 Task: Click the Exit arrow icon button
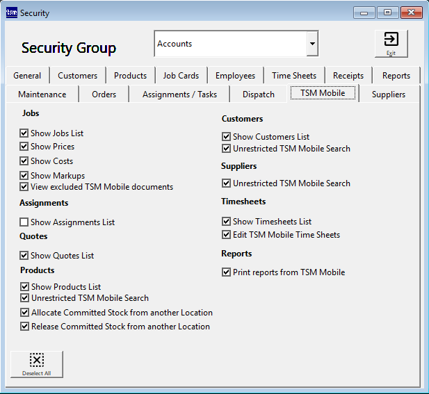pyautogui.click(x=391, y=44)
